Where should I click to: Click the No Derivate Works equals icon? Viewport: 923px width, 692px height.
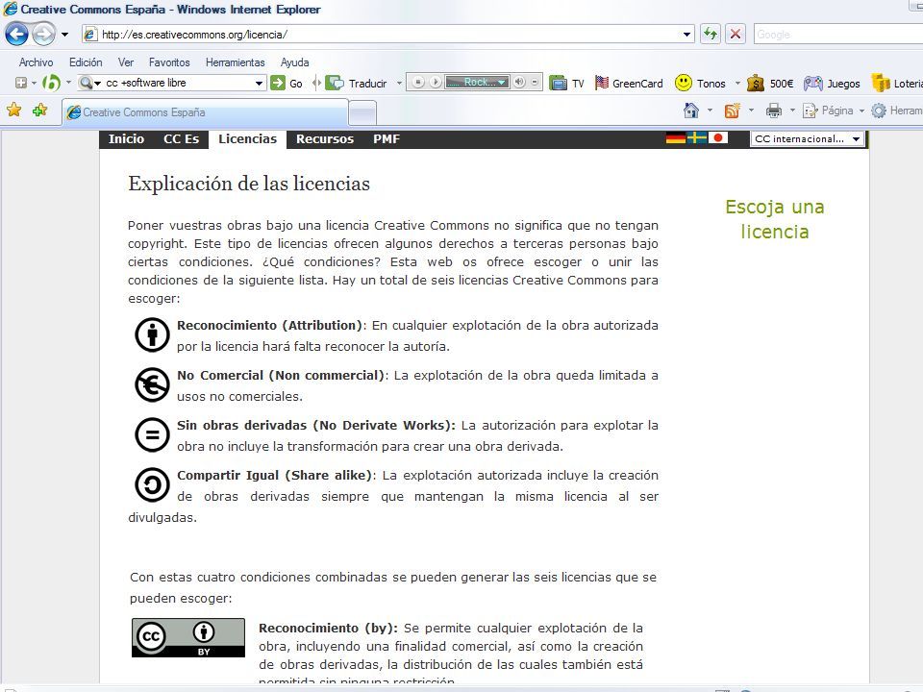coord(152,434)
